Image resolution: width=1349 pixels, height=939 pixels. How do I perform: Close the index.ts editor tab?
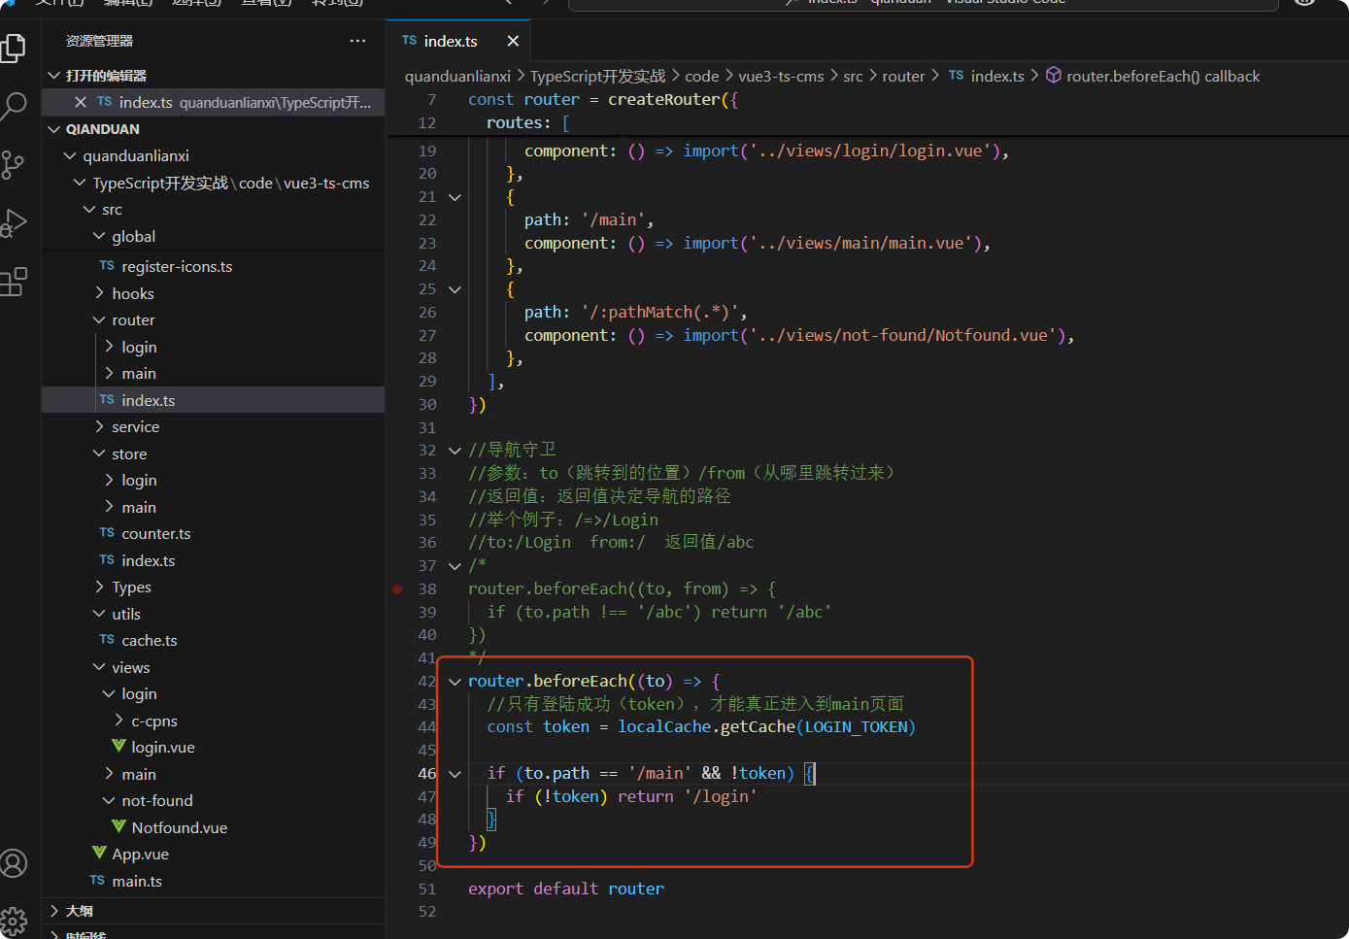tap(513, 41)
